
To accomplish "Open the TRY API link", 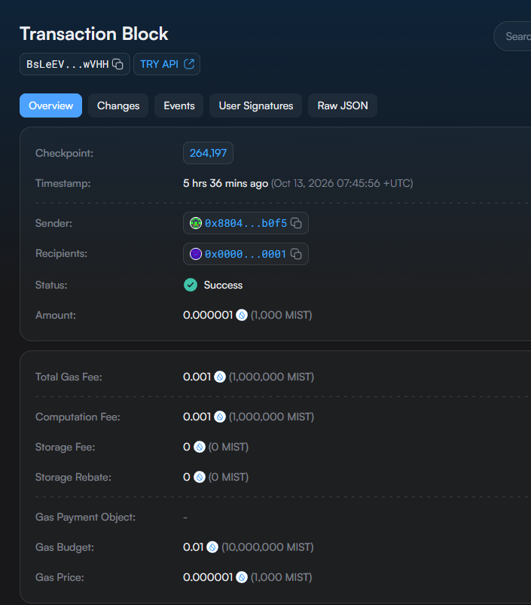I will 166,64.
